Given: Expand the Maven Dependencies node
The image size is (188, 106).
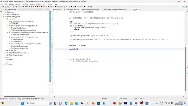Looking at the screenshot, I should pyautogui.click(x=5, y=55).
